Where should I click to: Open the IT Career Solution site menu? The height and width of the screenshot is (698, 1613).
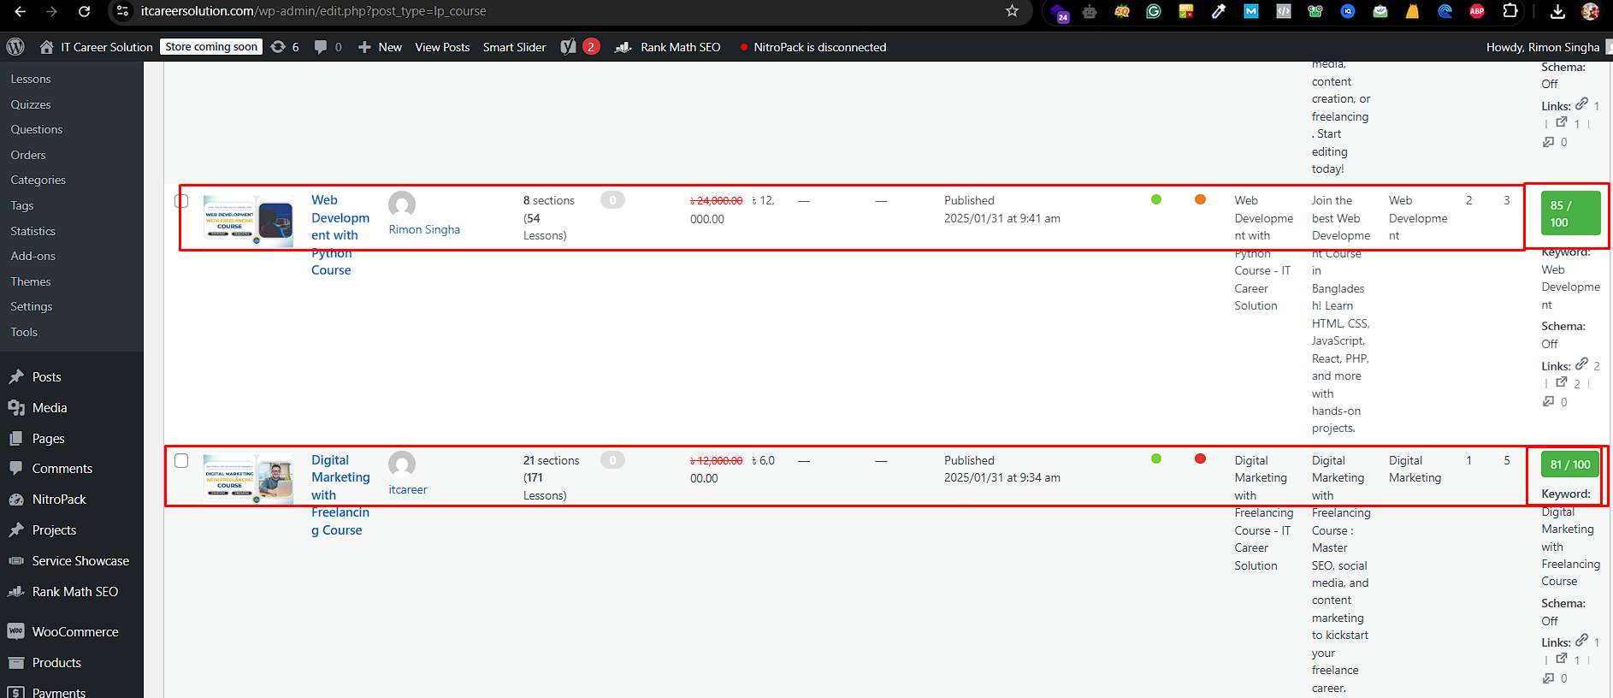pos(96,47)
